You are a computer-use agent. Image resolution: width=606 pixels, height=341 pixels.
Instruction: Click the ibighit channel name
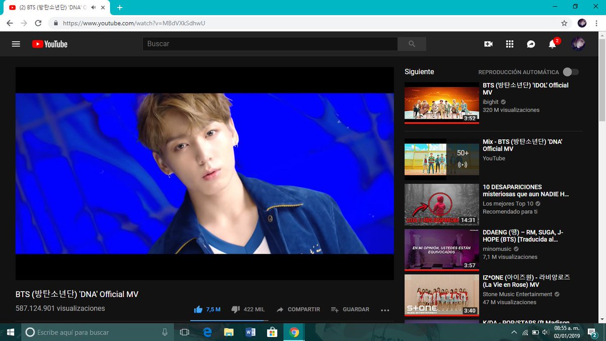tap(490, 102)
